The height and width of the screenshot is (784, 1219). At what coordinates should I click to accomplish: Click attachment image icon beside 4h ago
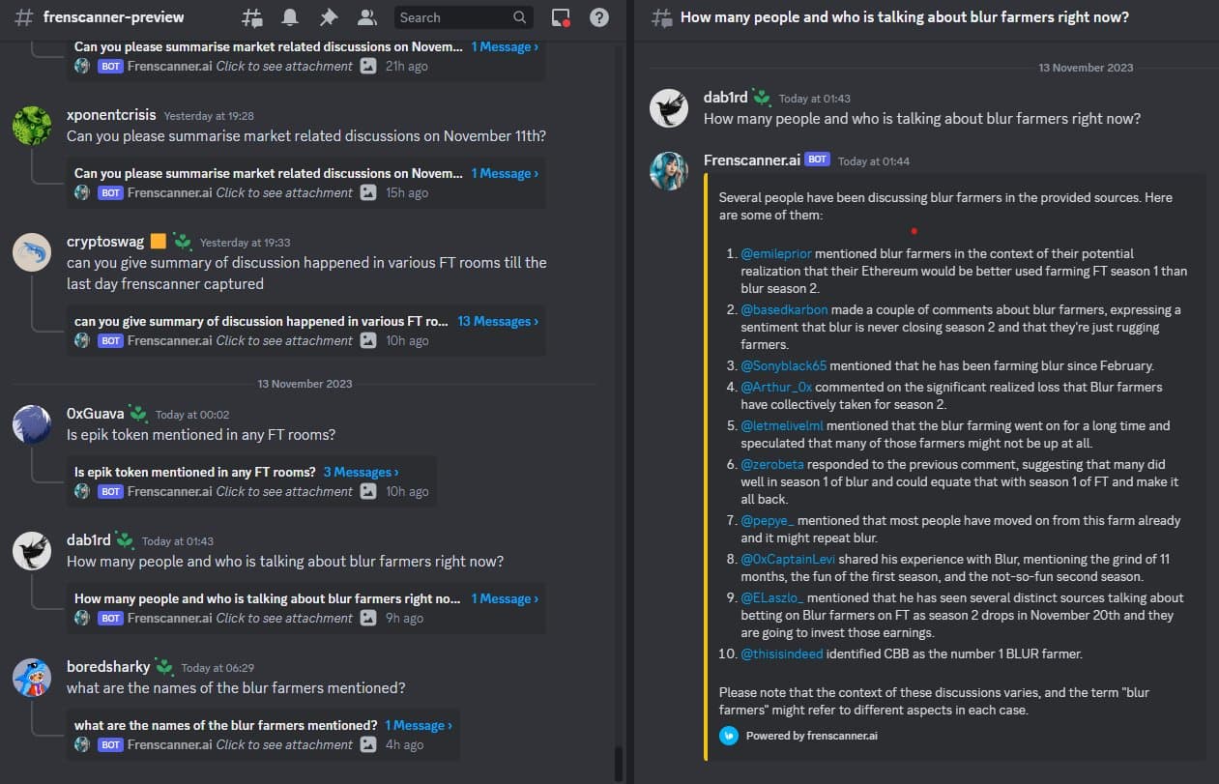(x=368, y=744)
